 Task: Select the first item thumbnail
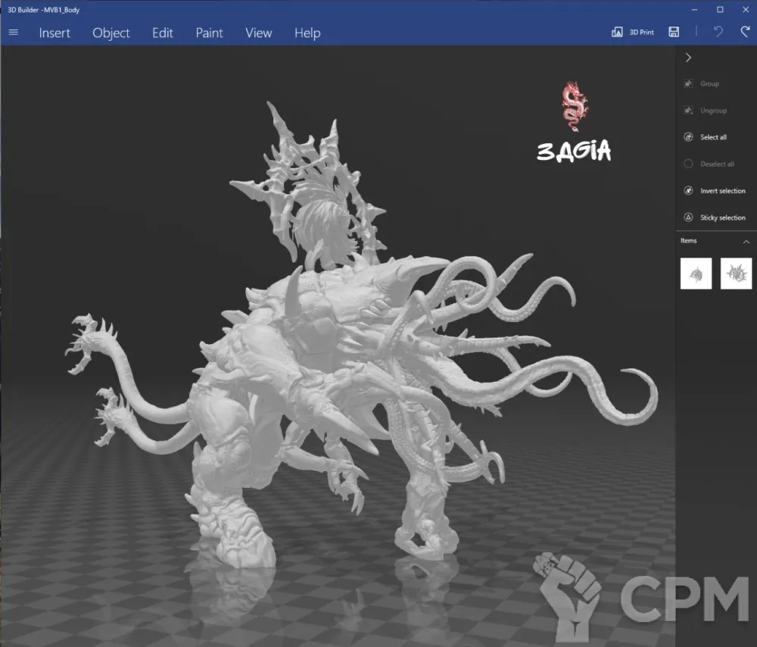coord(696,273)
